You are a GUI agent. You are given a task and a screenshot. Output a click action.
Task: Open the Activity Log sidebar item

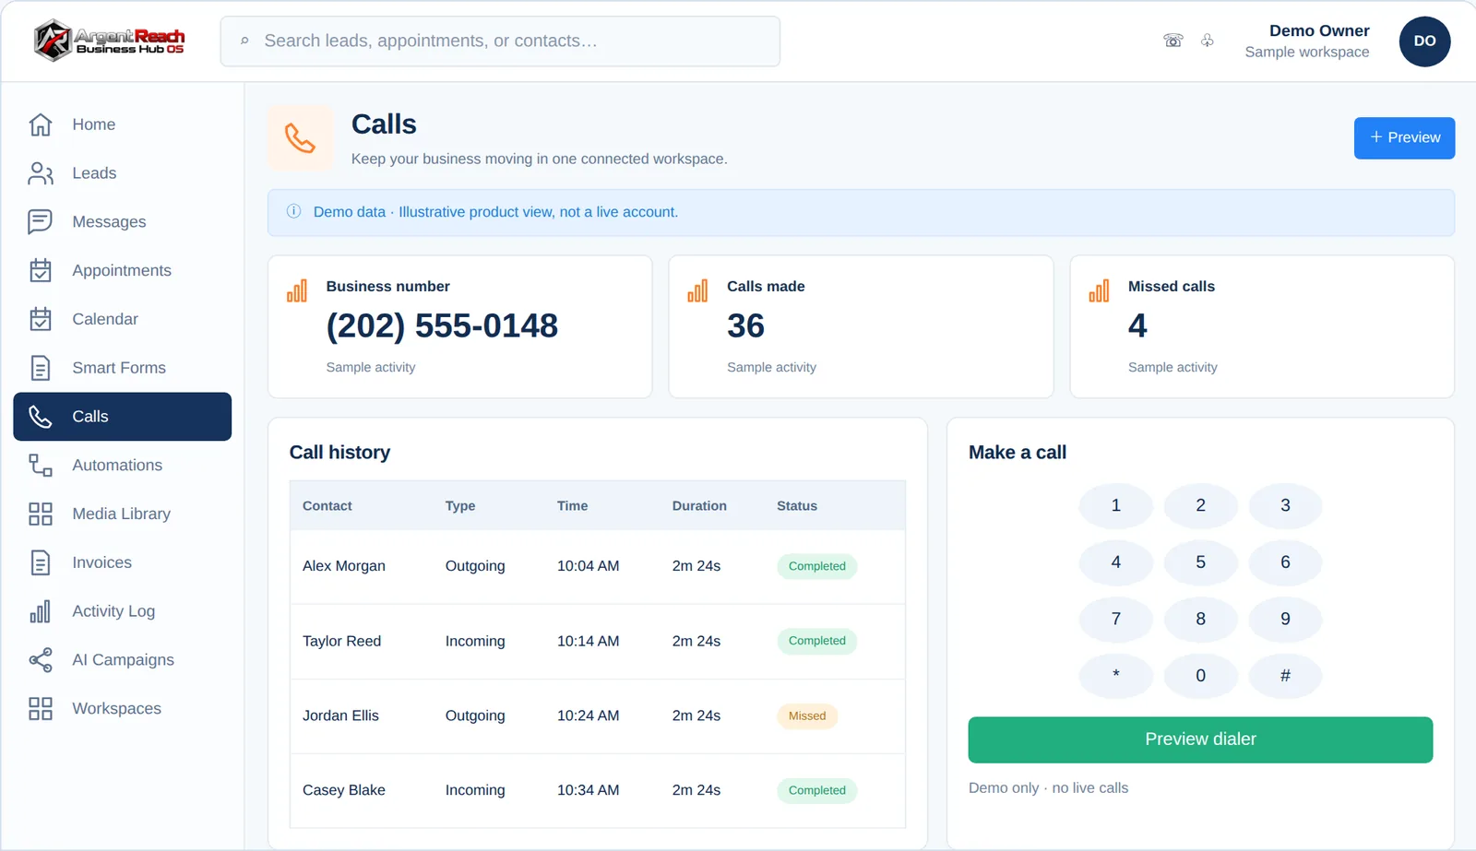point(122,611)
